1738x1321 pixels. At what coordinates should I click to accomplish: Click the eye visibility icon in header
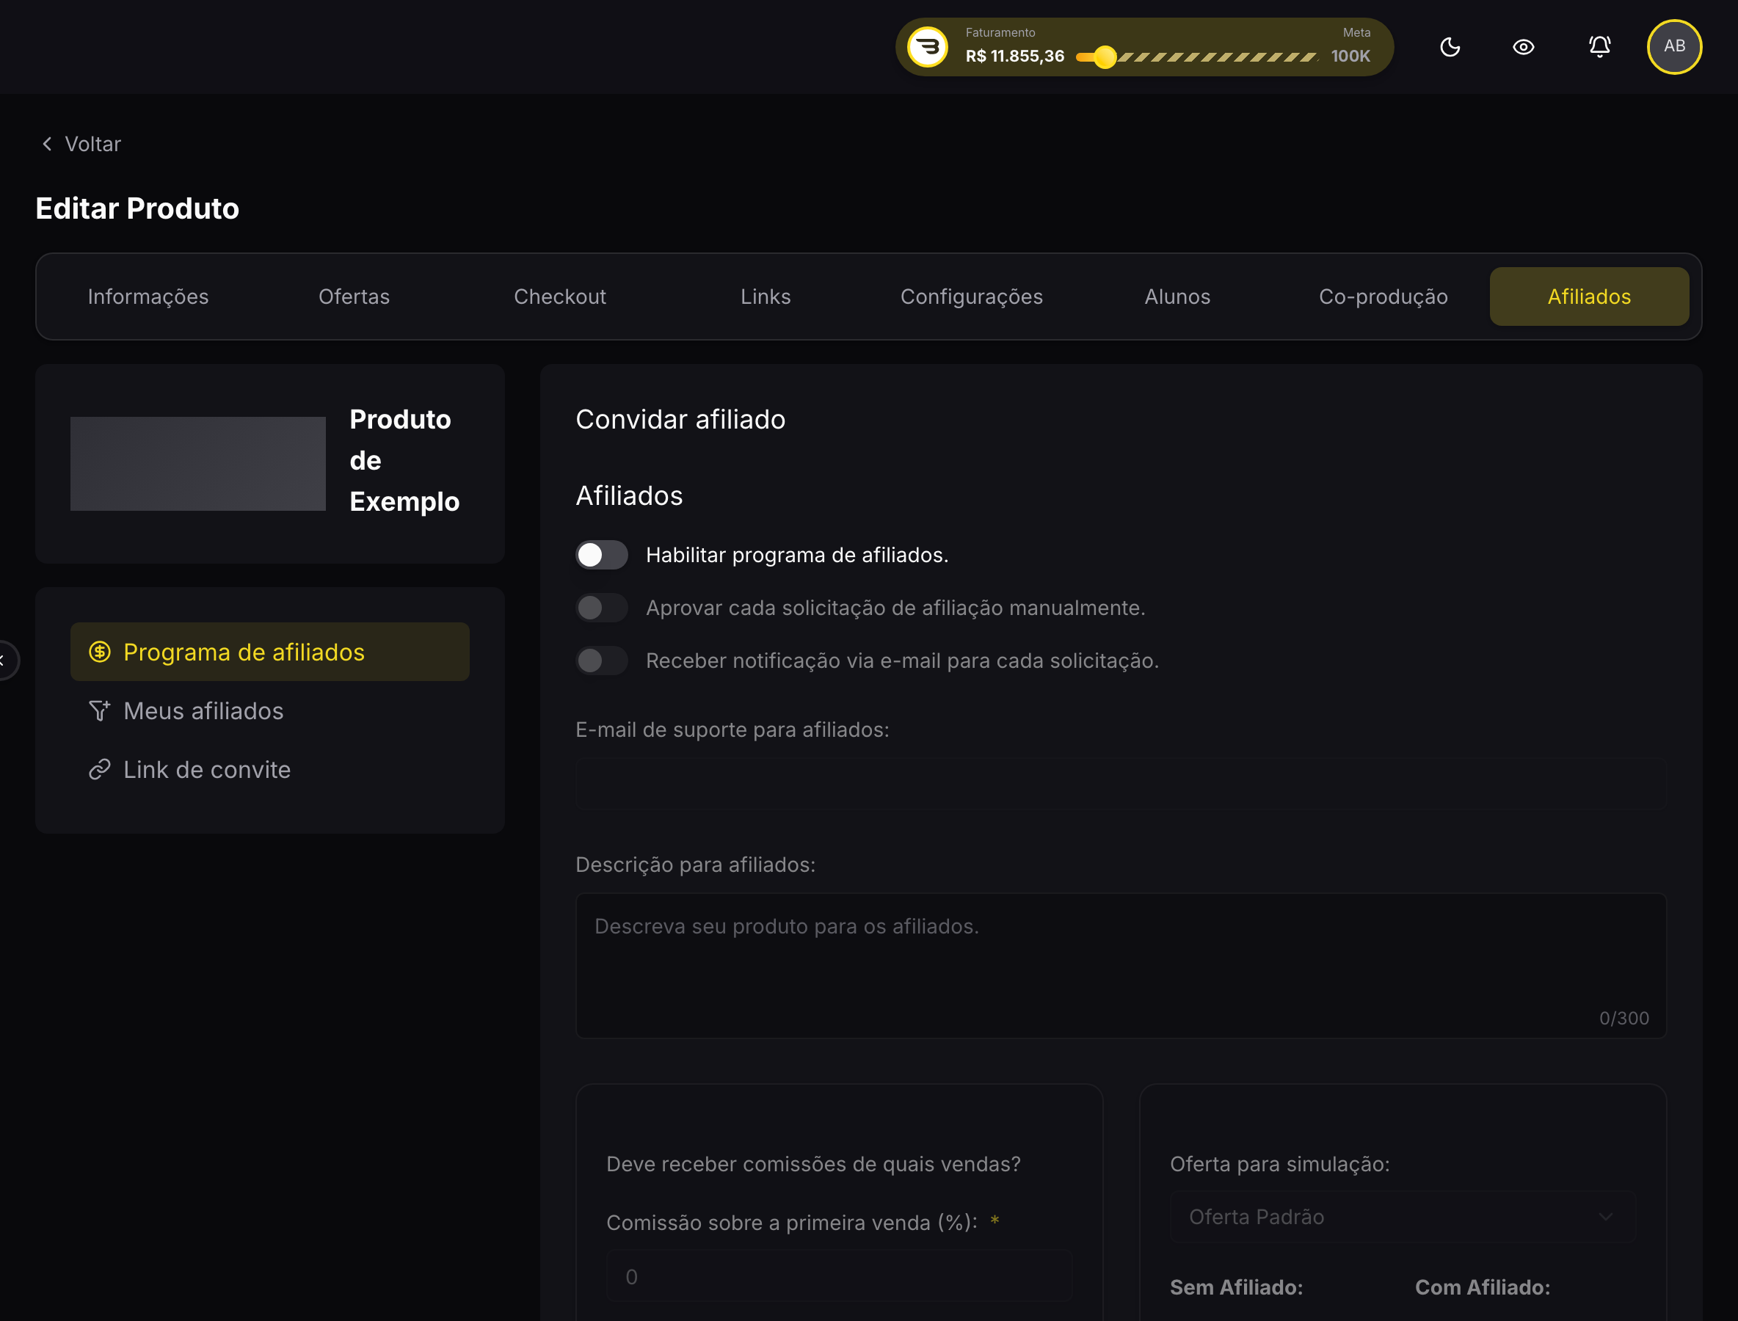tap(1523, 47)
